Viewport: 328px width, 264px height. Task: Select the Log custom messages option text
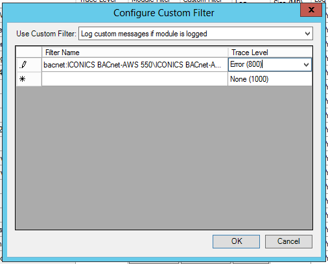tap(144, 34)
